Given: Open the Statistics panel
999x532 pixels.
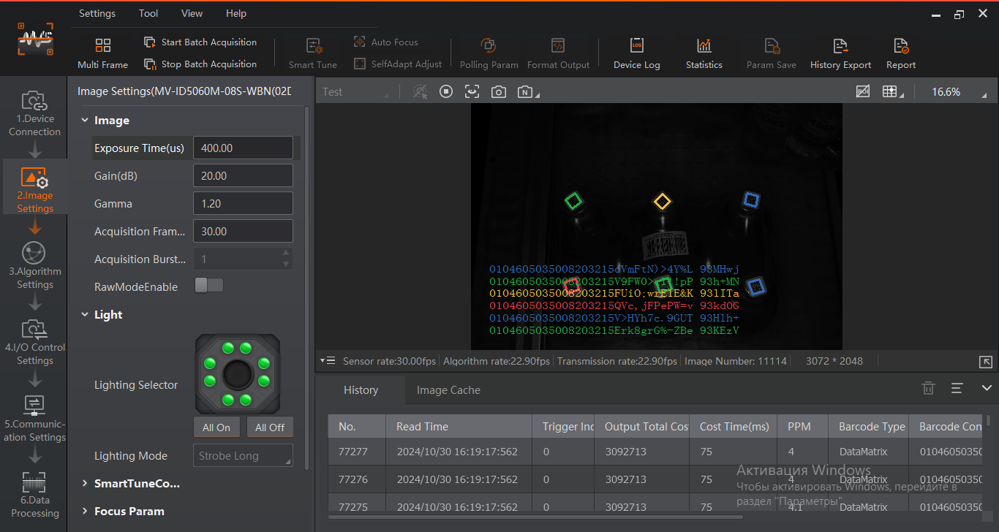Looking at the screenshot, I should tap(704, 54).
